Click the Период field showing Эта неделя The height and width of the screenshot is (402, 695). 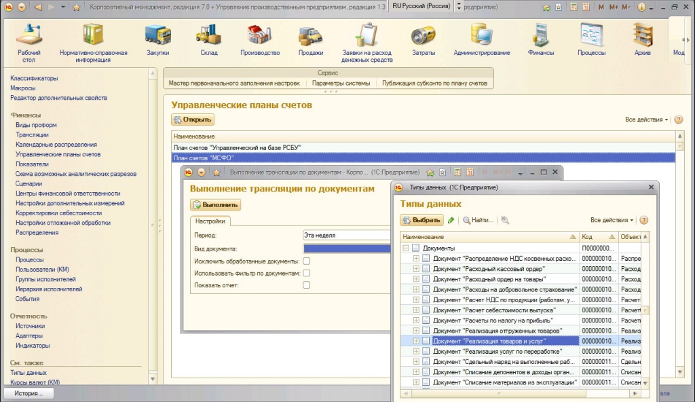point(346,235)
